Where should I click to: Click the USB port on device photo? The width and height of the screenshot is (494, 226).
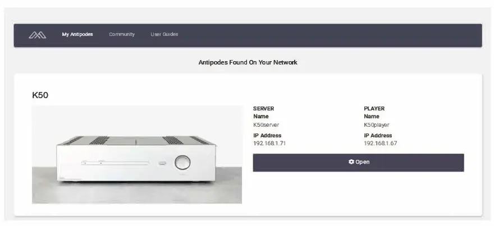click(x=162, y=163)
